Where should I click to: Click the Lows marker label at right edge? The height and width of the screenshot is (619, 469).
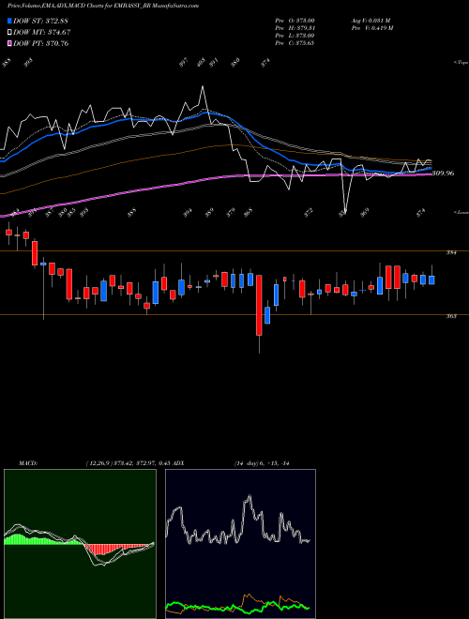(x=461, y=212)
